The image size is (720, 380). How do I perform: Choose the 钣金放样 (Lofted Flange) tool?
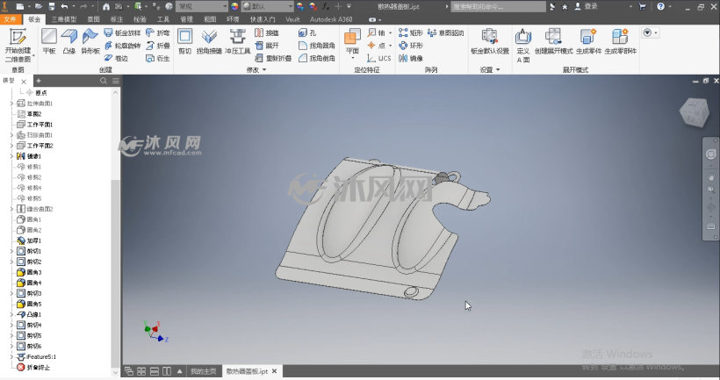coord(122,32)
